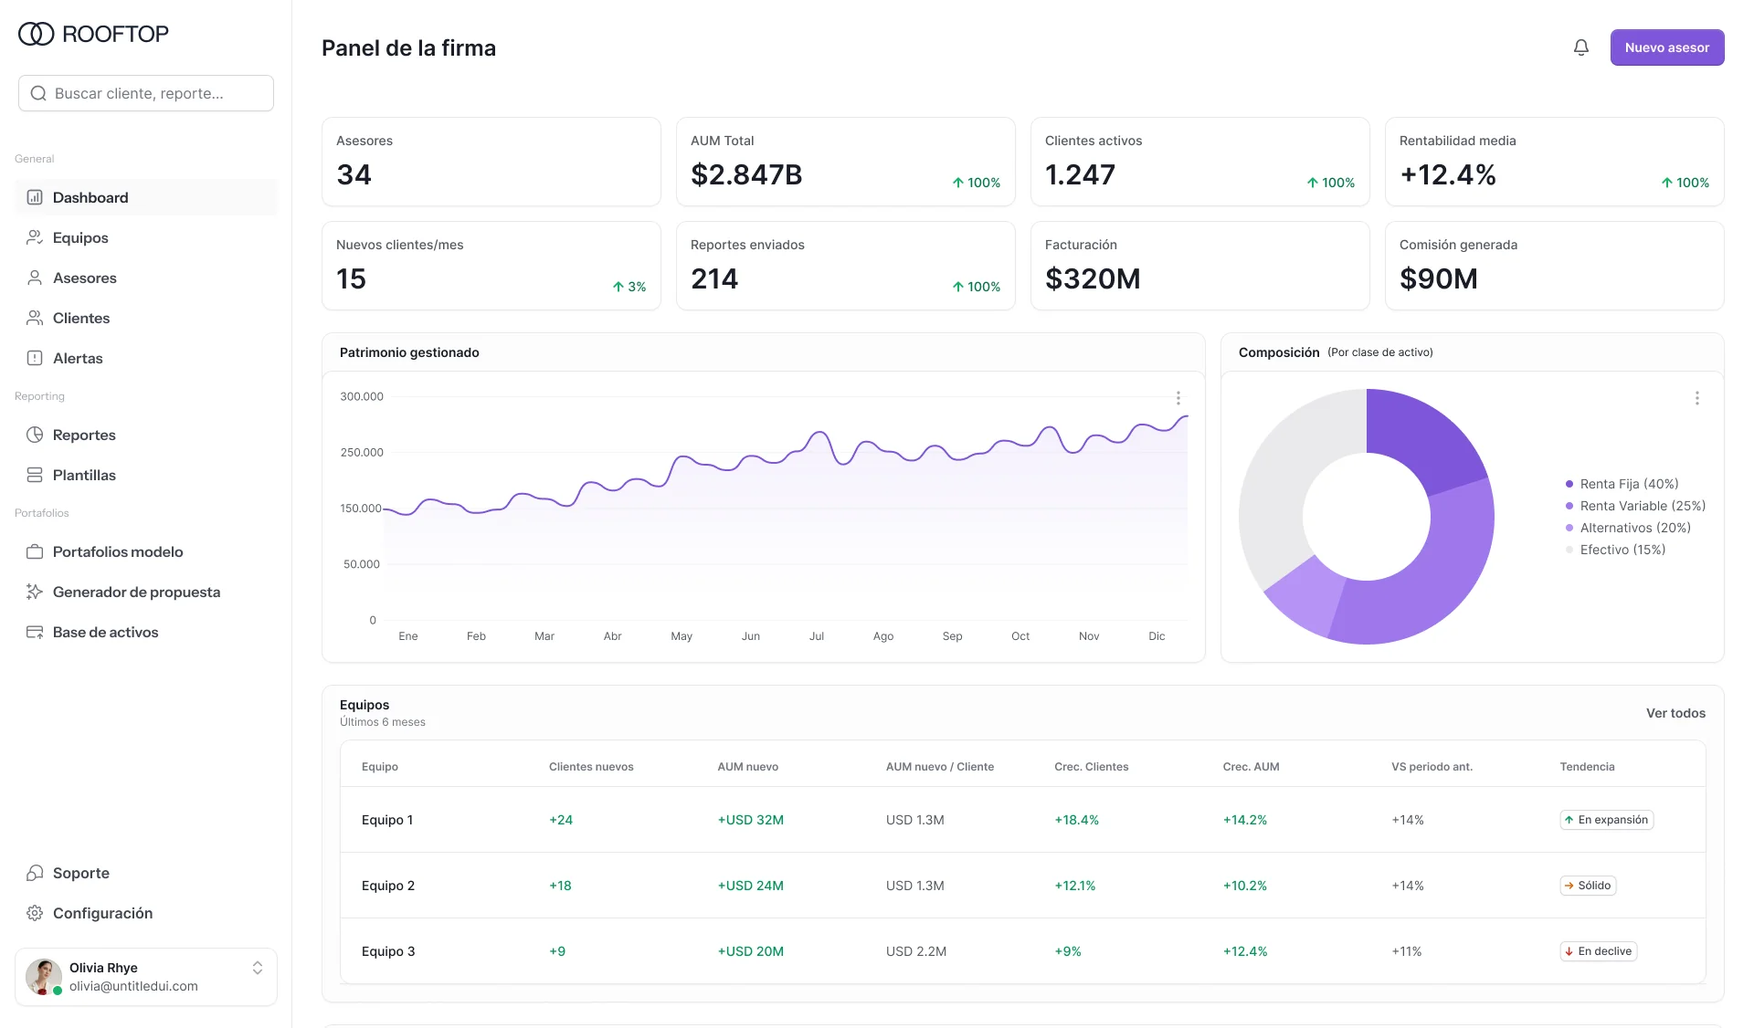1754x1028 pixels.
Task: Click USD 2.2M value
Action: (x=916, y=951)
